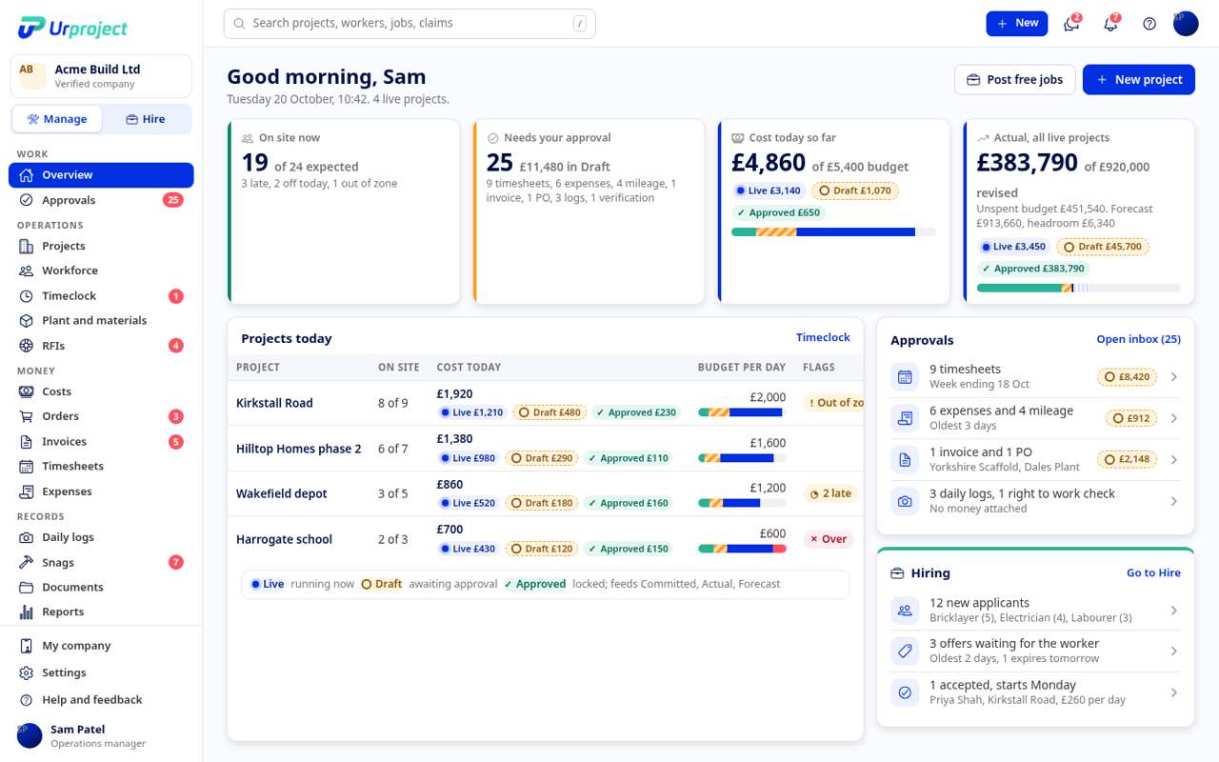Expand the 1 invoice and 1 PO chevron
Screen dimensions: 1219x762
1174,459
